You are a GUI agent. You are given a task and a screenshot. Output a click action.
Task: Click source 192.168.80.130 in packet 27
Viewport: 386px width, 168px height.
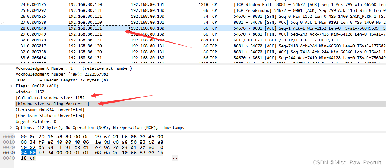coord(85,22)
